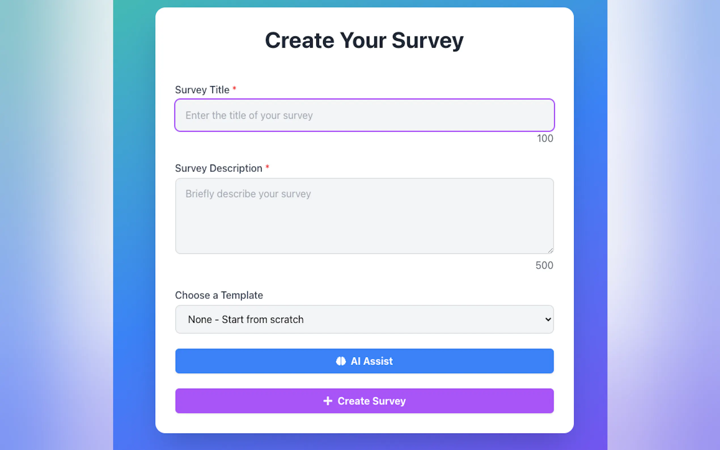Click the "Create Your Survey" heading
Viewport: 720px width, 450px height.
point(364,40)
